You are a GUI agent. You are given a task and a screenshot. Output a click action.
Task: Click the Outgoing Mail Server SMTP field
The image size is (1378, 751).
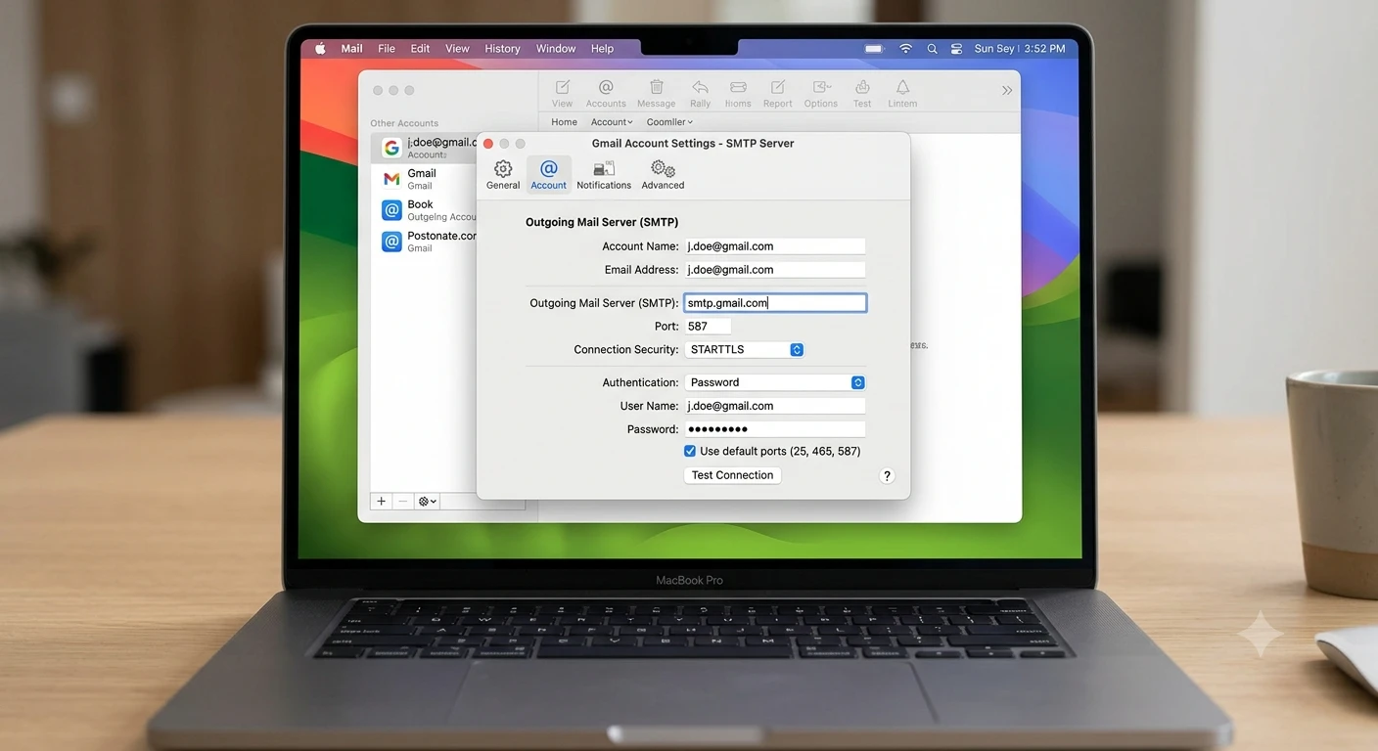tap(774, 303)
